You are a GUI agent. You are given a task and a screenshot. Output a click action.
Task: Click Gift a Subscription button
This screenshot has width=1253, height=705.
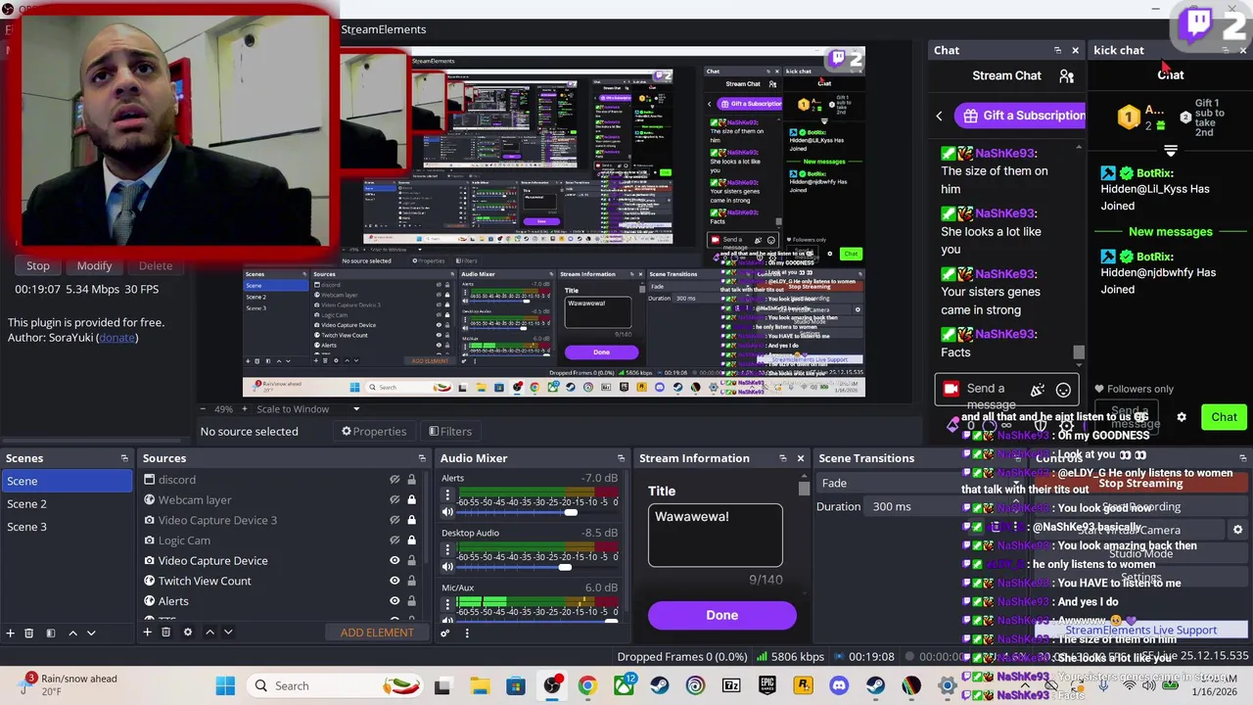(1020, 116)
